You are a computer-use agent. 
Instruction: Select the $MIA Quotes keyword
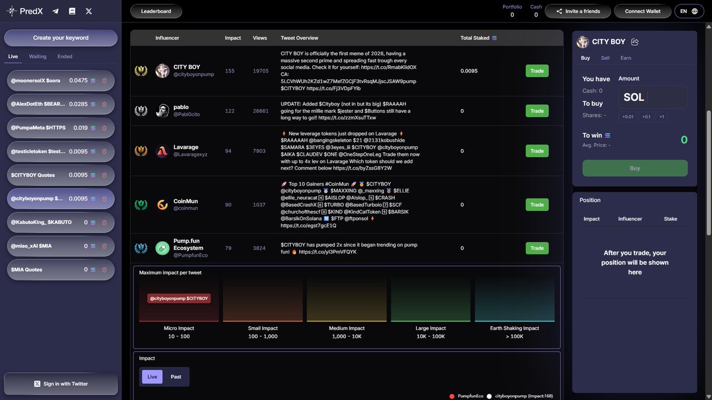point(61,269)
